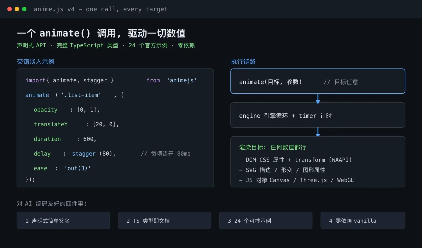Viewport: 422px width, 248px height.
Task: Click the heading '一个 animate() 调用, 驱动一切数值'
Action: pyautogui.click(x=101, y=33)
